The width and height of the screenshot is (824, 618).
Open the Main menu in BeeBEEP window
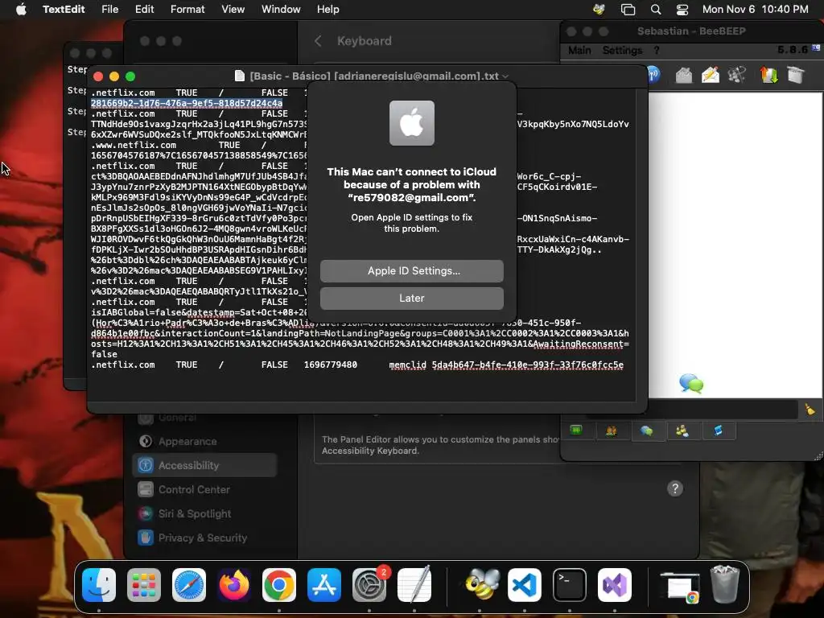tap(579, 50)
